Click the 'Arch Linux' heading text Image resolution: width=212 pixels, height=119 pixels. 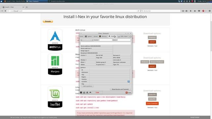point(80,30)
